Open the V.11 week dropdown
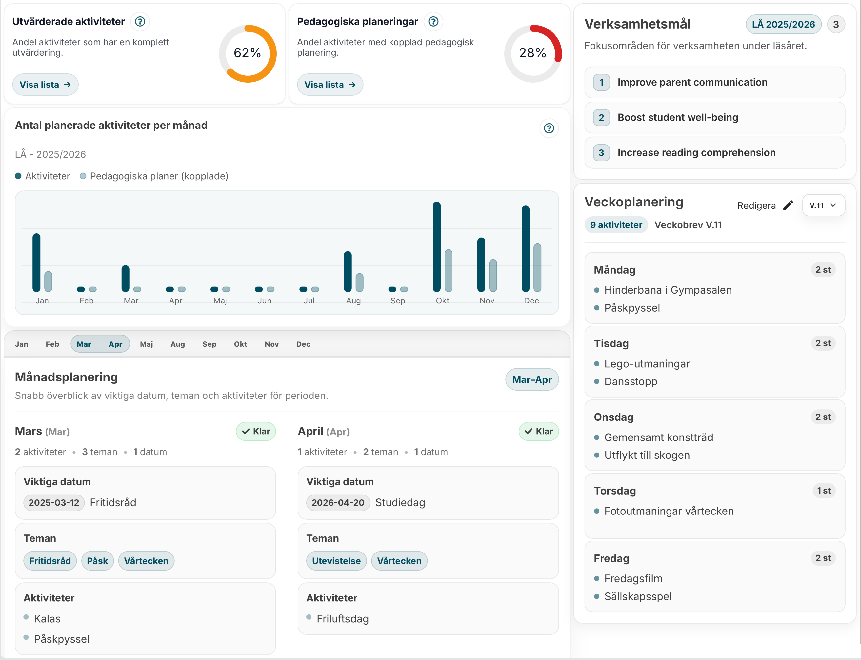 coord(823,205)
